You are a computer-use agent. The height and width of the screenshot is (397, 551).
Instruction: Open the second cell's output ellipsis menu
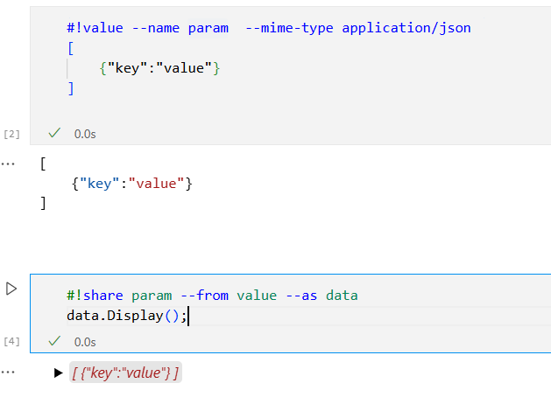8,372
